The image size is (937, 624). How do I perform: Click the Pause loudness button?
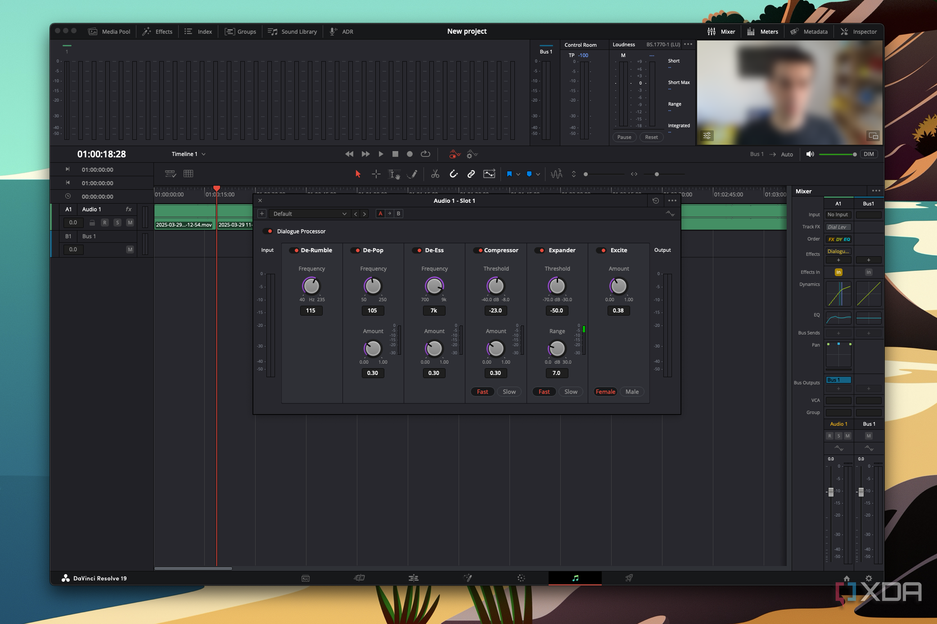coord(624,137)
